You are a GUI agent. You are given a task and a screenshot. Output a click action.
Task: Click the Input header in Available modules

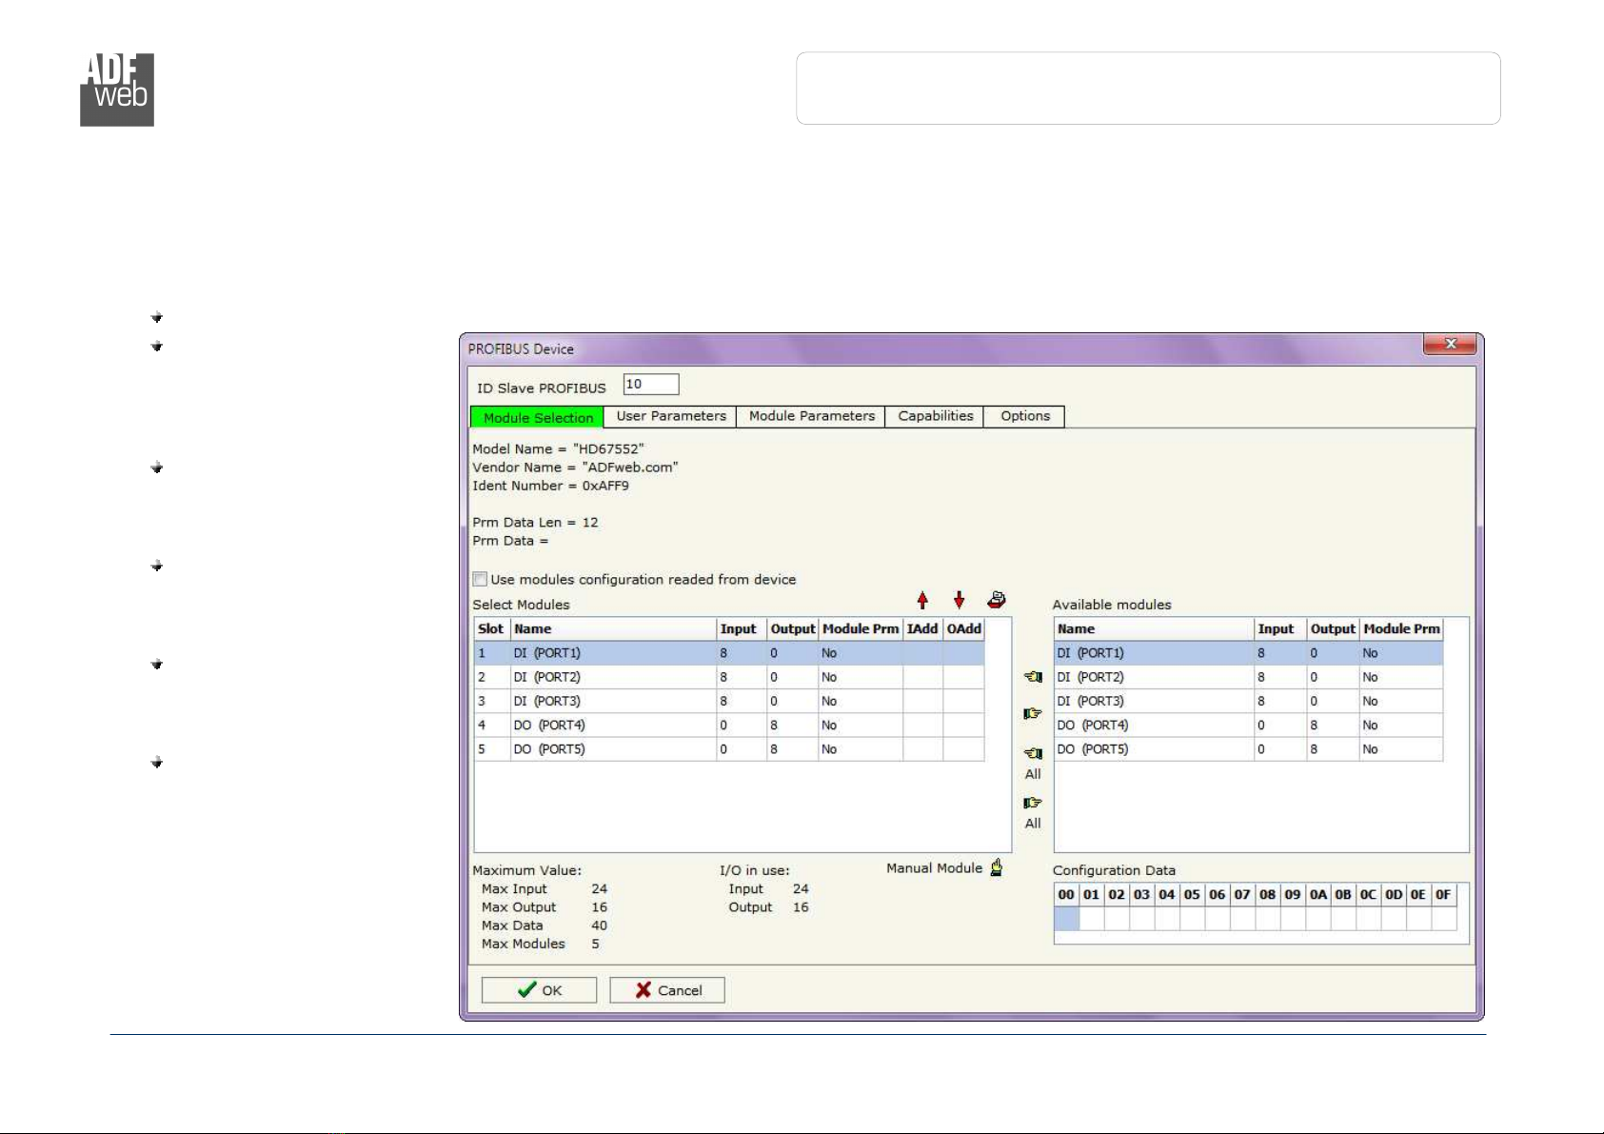click(1280, 629)
